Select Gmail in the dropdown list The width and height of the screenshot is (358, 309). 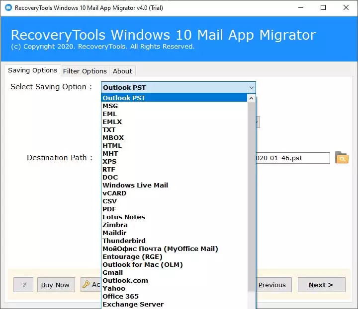pos(112,272)
